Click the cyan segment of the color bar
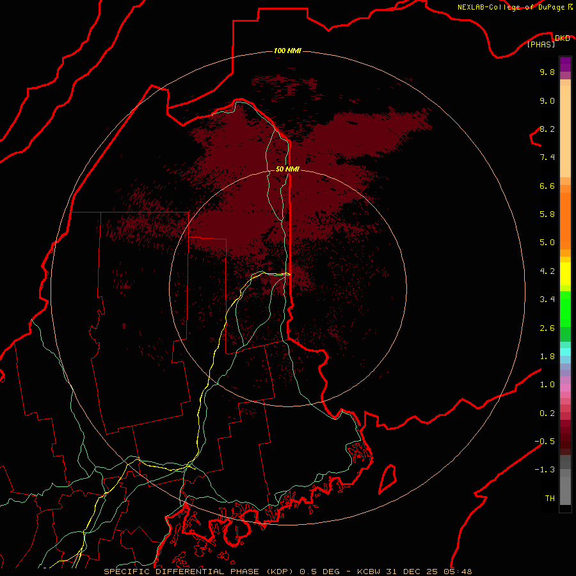The height and width of the screenshot is (576, 576). (565, 352)
